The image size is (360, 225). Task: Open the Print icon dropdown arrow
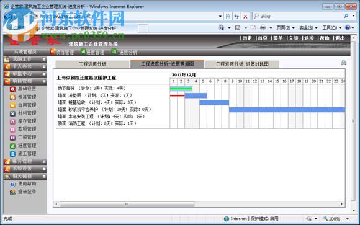coord(271,28)
